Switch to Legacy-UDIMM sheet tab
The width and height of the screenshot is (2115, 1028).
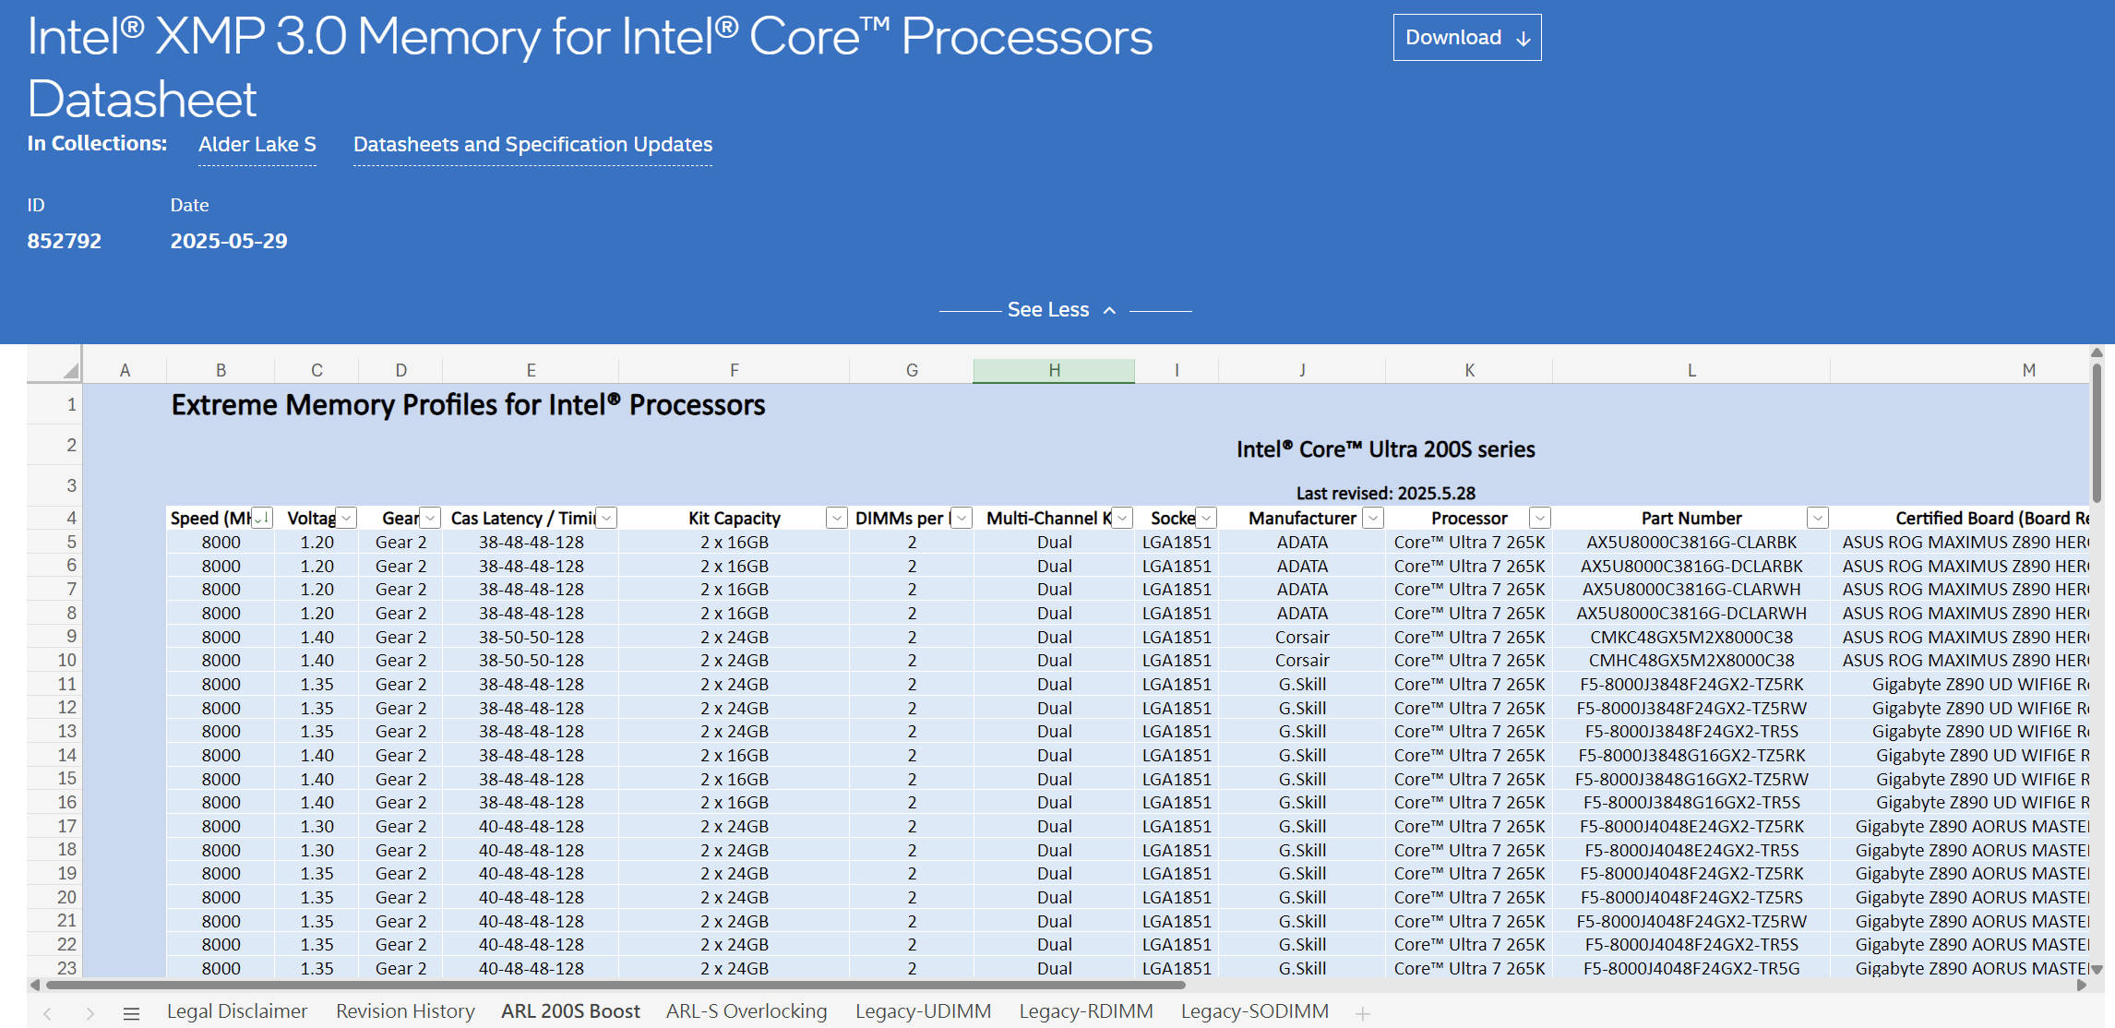click(923, 1011)
